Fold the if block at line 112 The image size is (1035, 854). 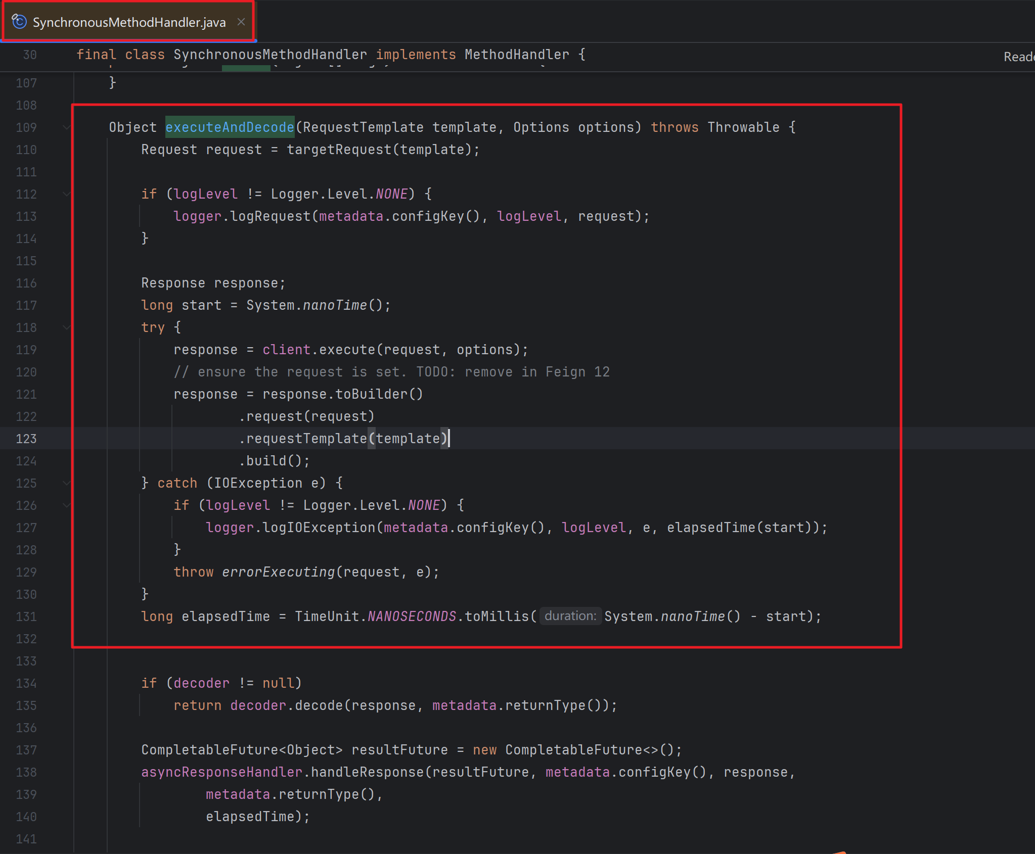[66, 194]
